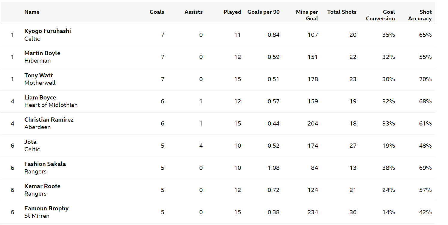448x225 pixels.
Task: Click the Heart of Midlothian team label
Action: [51, 105]
